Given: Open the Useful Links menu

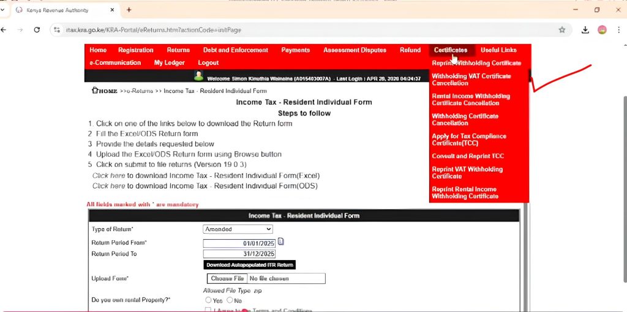Looking at the screenshot, I should [498, 50].
